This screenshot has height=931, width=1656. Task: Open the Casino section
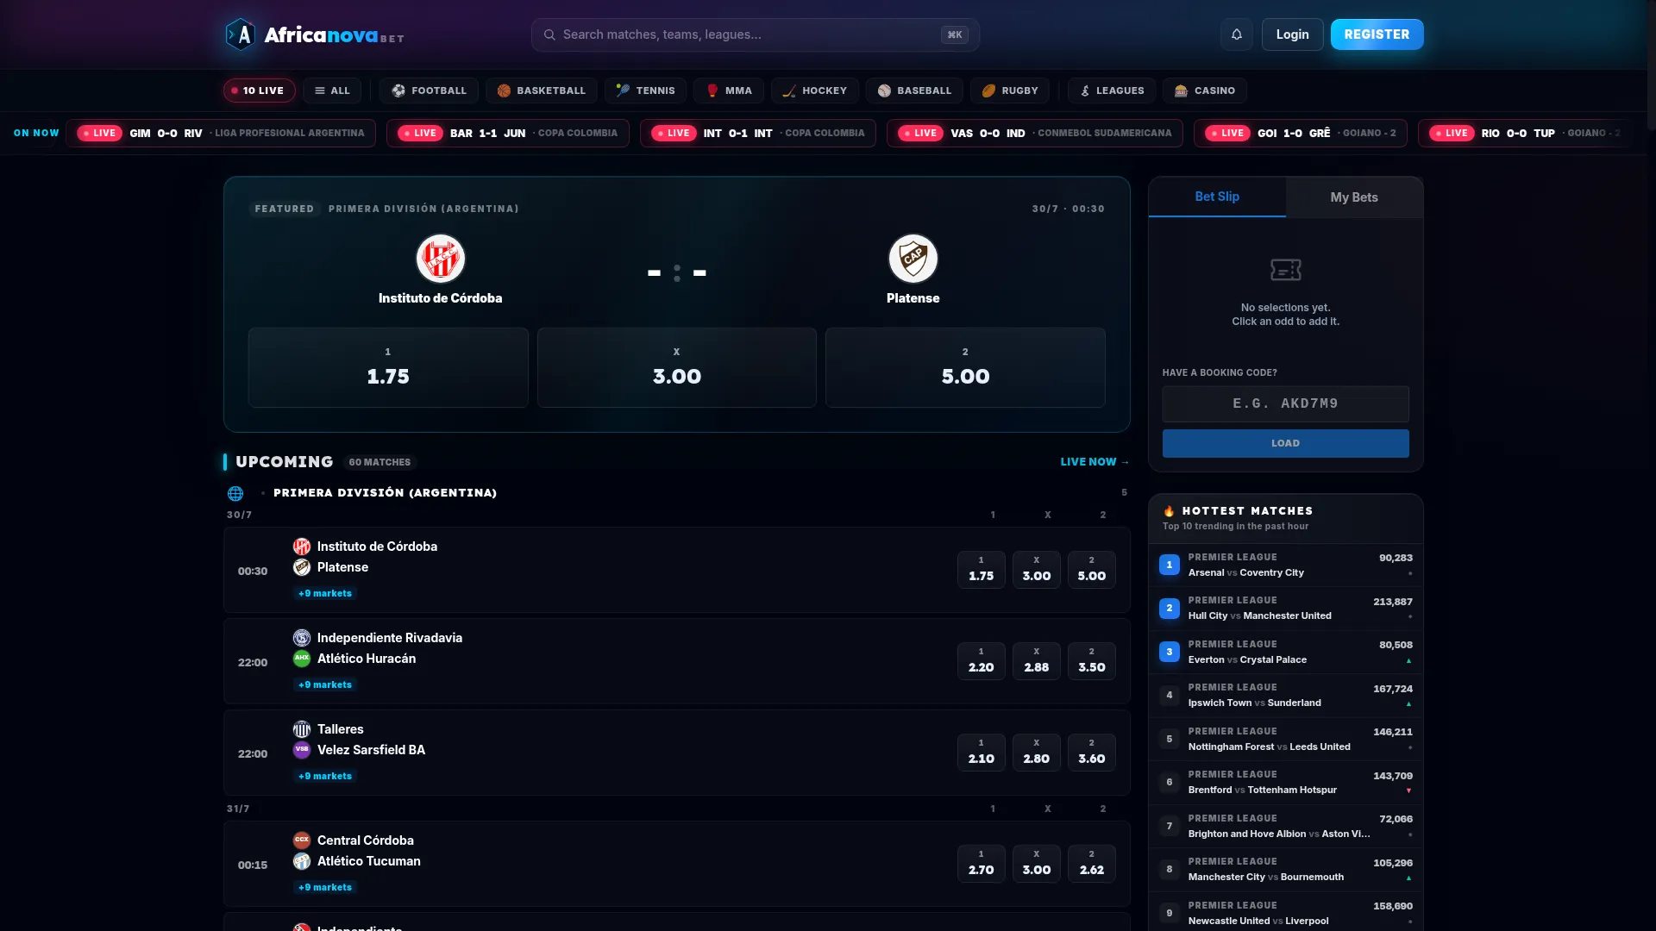tap(1204, 91)
